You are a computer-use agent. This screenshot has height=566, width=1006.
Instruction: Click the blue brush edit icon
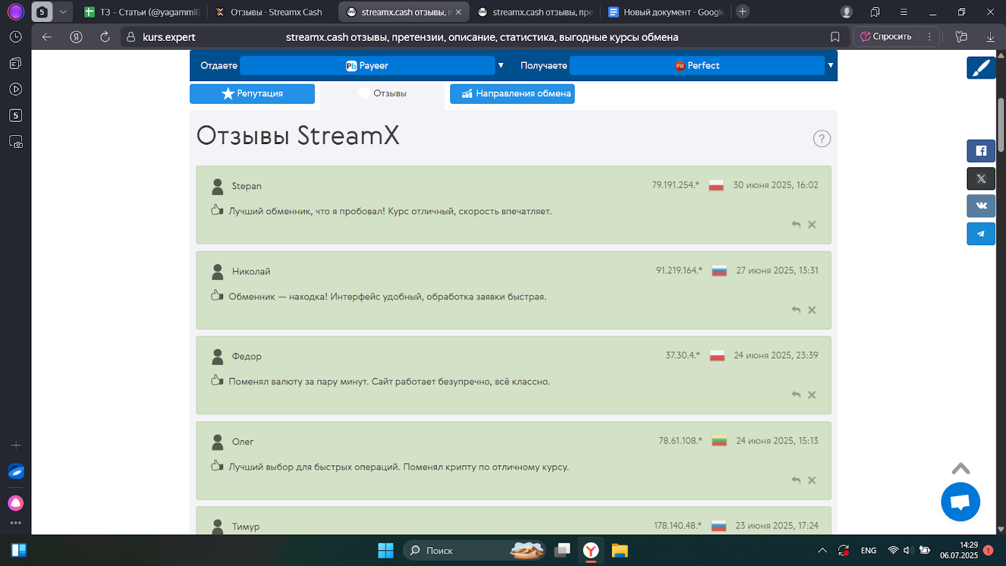click(981, 67)
